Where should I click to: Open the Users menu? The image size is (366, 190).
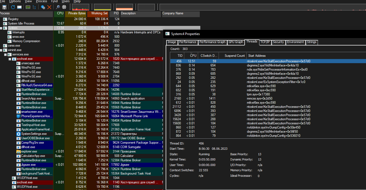(66, 1)
